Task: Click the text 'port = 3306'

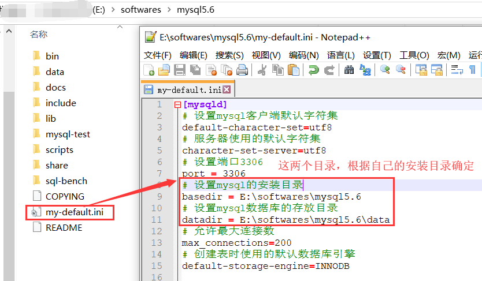Action: [x=214, y=174]
